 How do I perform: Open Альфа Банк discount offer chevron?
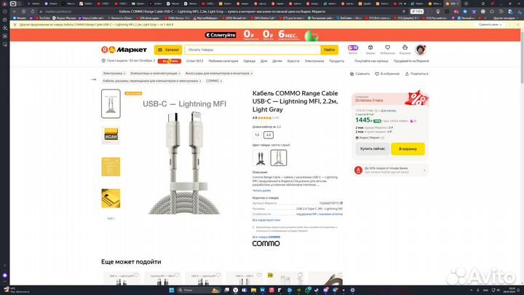pos(424,170)
